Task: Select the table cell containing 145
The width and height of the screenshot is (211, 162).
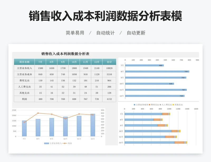Action: [x=52, y=81]
